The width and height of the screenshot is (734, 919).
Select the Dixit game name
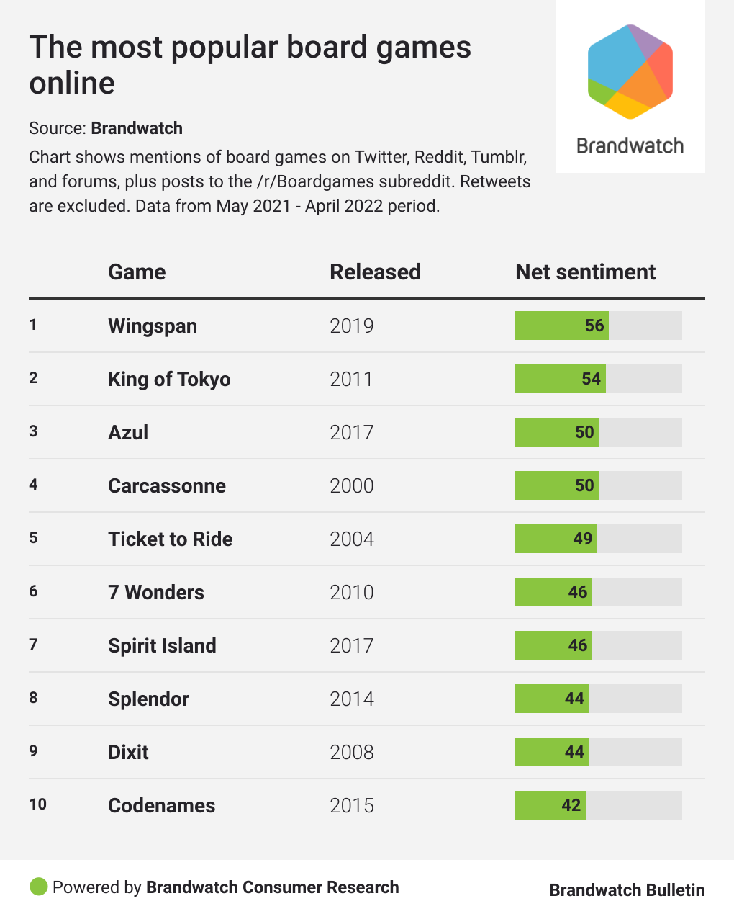tap(128, 752)
